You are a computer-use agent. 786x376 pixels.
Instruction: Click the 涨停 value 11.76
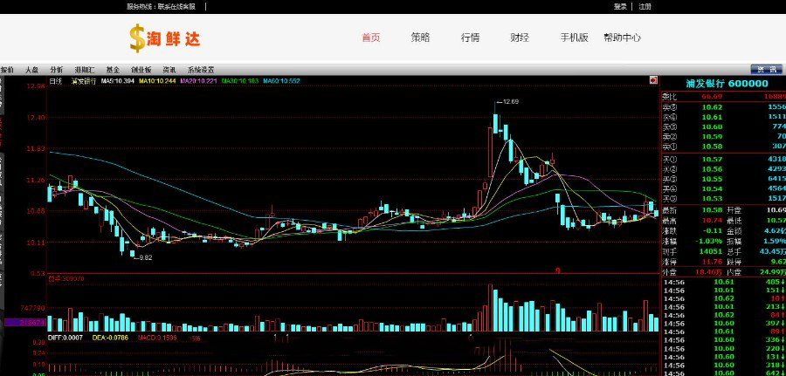click(x=712, y=262)
